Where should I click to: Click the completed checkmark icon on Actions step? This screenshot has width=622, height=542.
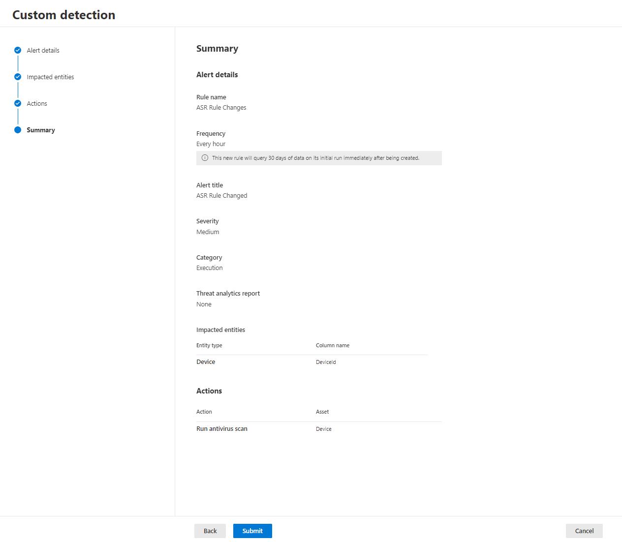pyautogui.click(x=18, y=103)
